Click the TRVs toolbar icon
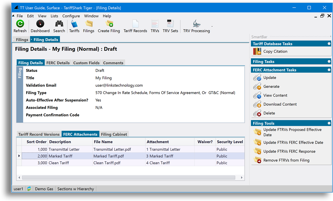 point(155,24)
